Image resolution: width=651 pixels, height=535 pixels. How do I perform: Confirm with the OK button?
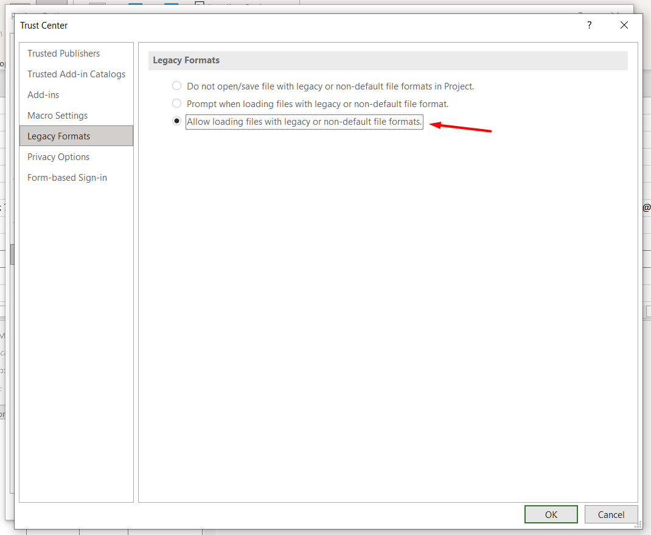tap(551, 514)
